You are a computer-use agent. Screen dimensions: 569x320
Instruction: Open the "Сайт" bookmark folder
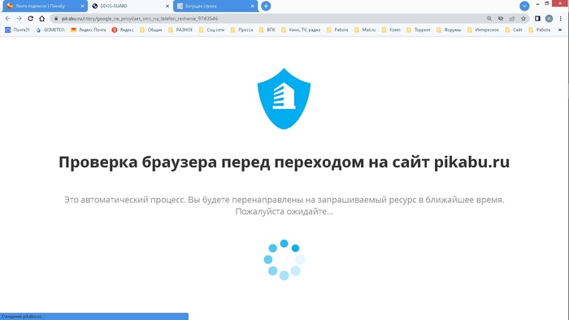[514, 30]
